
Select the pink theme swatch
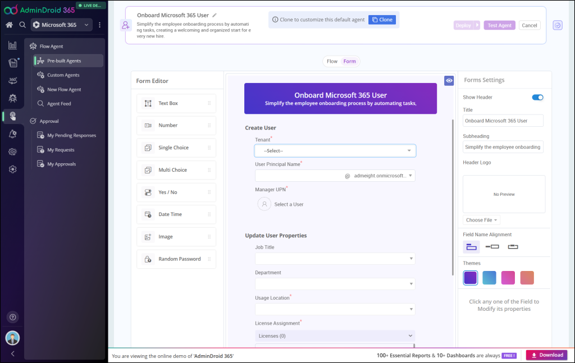pyautogui.click(x=508, y=278)
